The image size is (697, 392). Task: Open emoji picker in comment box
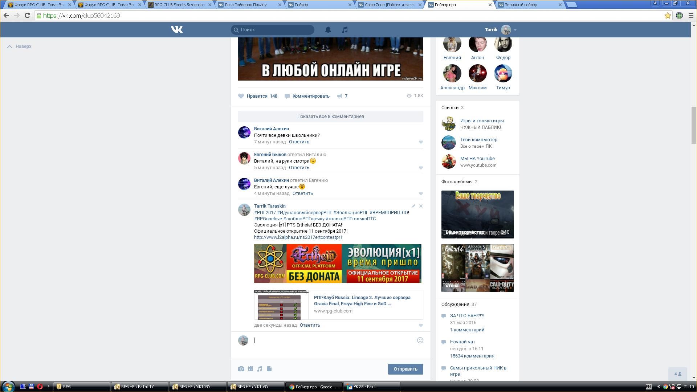[420, 340]
